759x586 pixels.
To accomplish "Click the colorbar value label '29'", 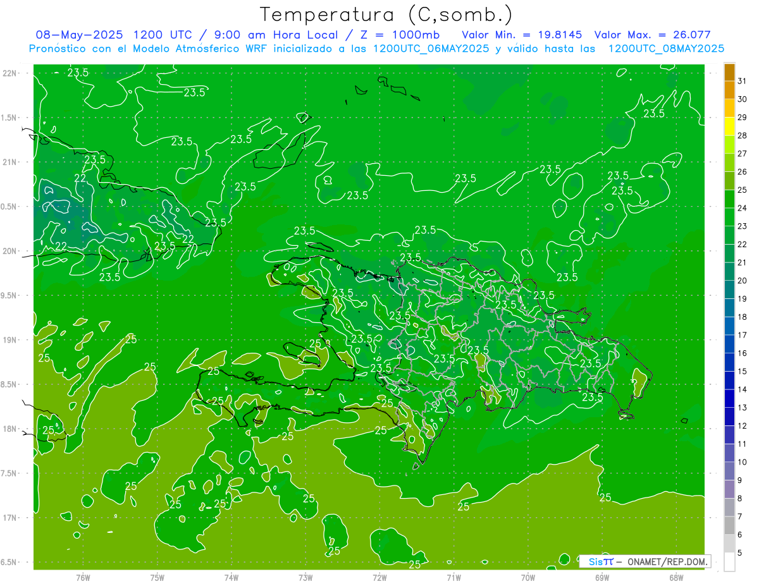I will pyautogui.click(x=743, y=118).
